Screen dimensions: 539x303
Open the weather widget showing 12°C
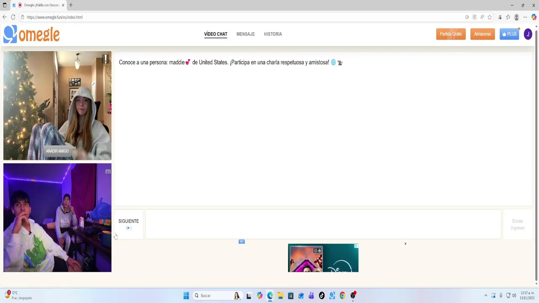pyautogui.click(x=19, y=295)
